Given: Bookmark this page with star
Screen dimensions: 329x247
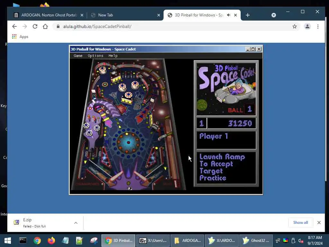Looking at the screenshot, I should pos(295,26).
